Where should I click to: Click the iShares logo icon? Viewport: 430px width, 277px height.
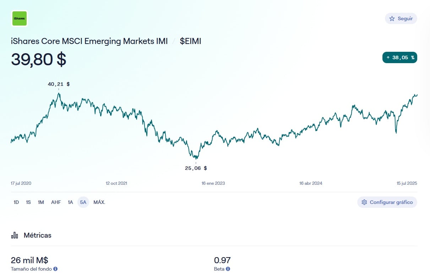(19, 18)
